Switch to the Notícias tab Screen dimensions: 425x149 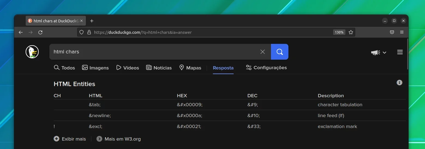pyautogui.click(x=159, y=68)
